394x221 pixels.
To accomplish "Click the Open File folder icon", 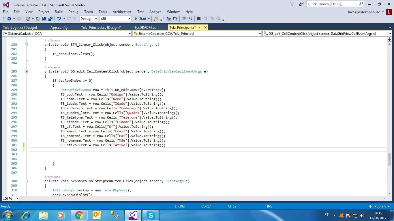I will [37, 19].
